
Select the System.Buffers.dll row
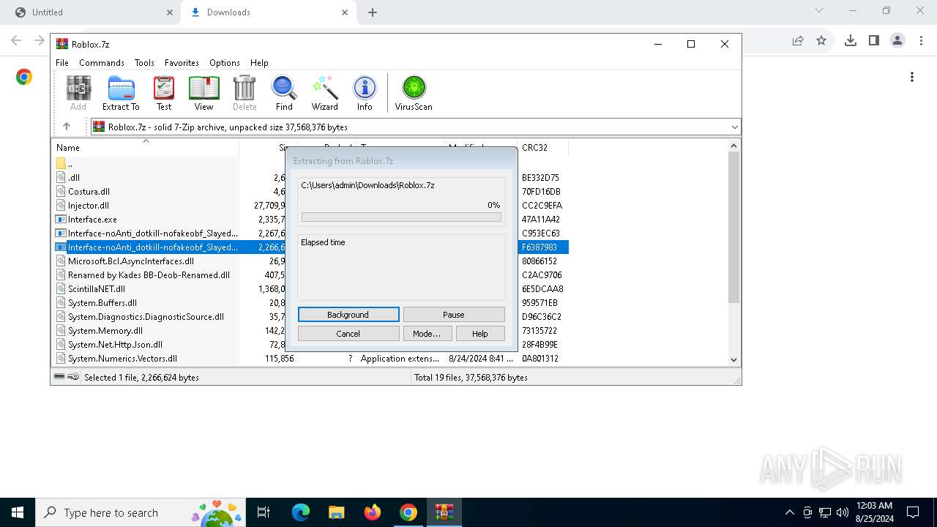[102, 303]
